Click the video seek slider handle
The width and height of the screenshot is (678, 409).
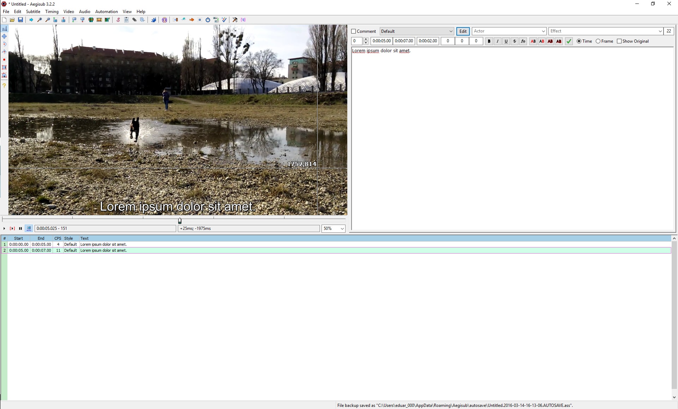pos(180,221)
